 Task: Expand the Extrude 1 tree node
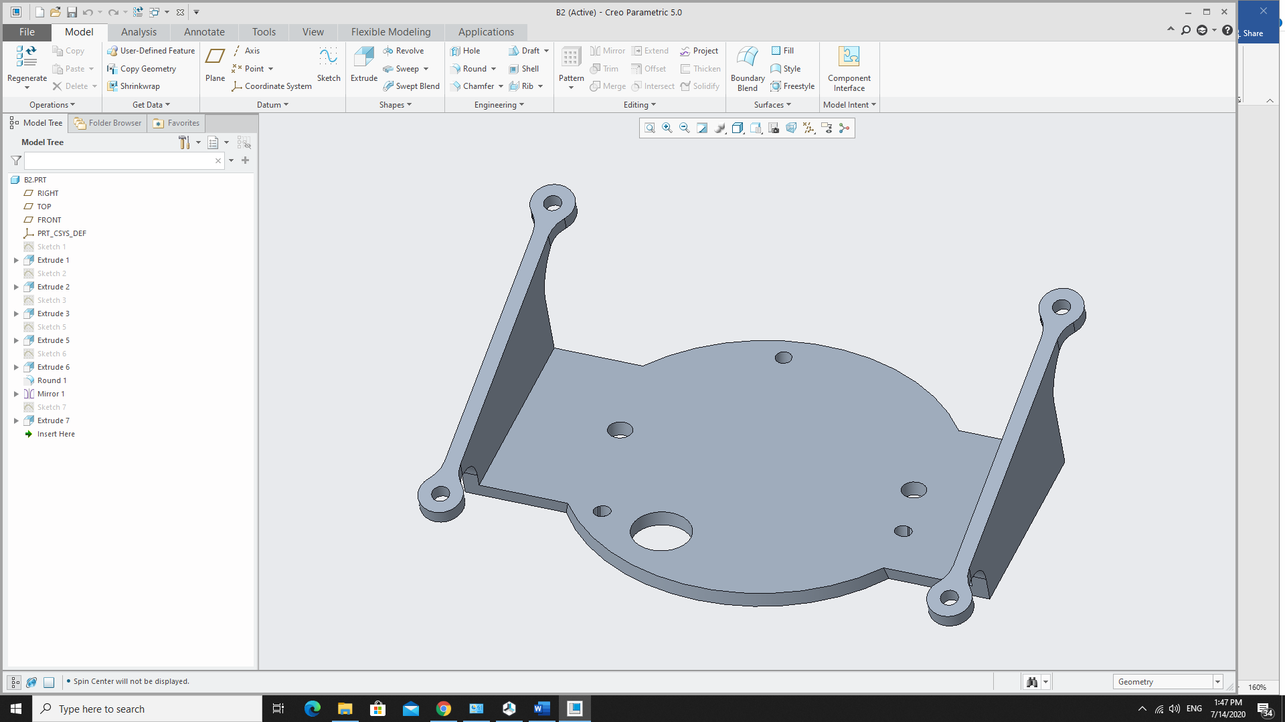(16, 260)
